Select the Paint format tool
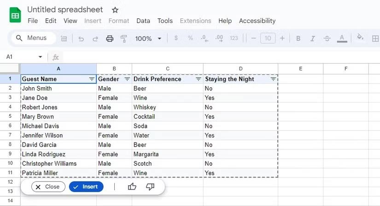This screenshot has height=206, width=380. pos(123,39)
